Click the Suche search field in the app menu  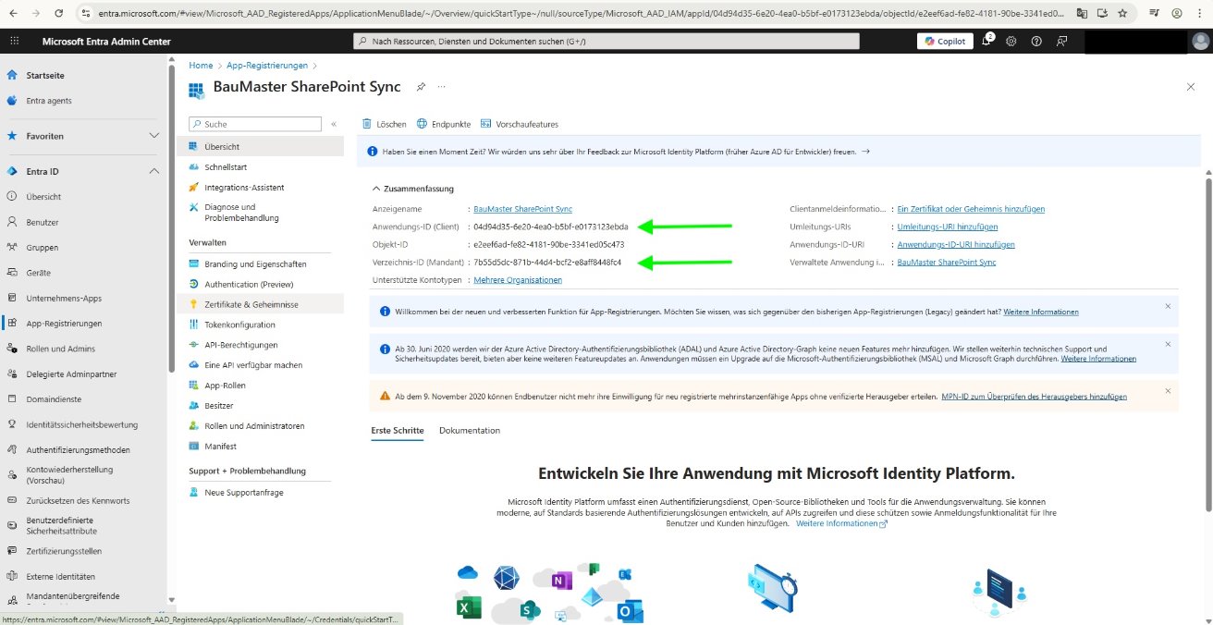[x=254, y=123]
